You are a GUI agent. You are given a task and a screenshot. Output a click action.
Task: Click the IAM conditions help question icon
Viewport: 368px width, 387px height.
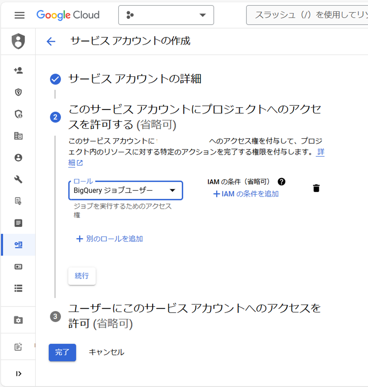(281, 182)
